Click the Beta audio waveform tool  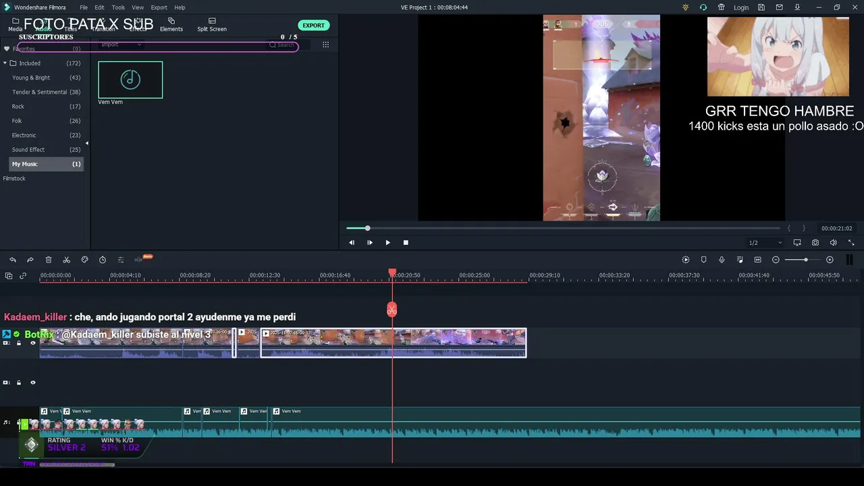[142, 259]
